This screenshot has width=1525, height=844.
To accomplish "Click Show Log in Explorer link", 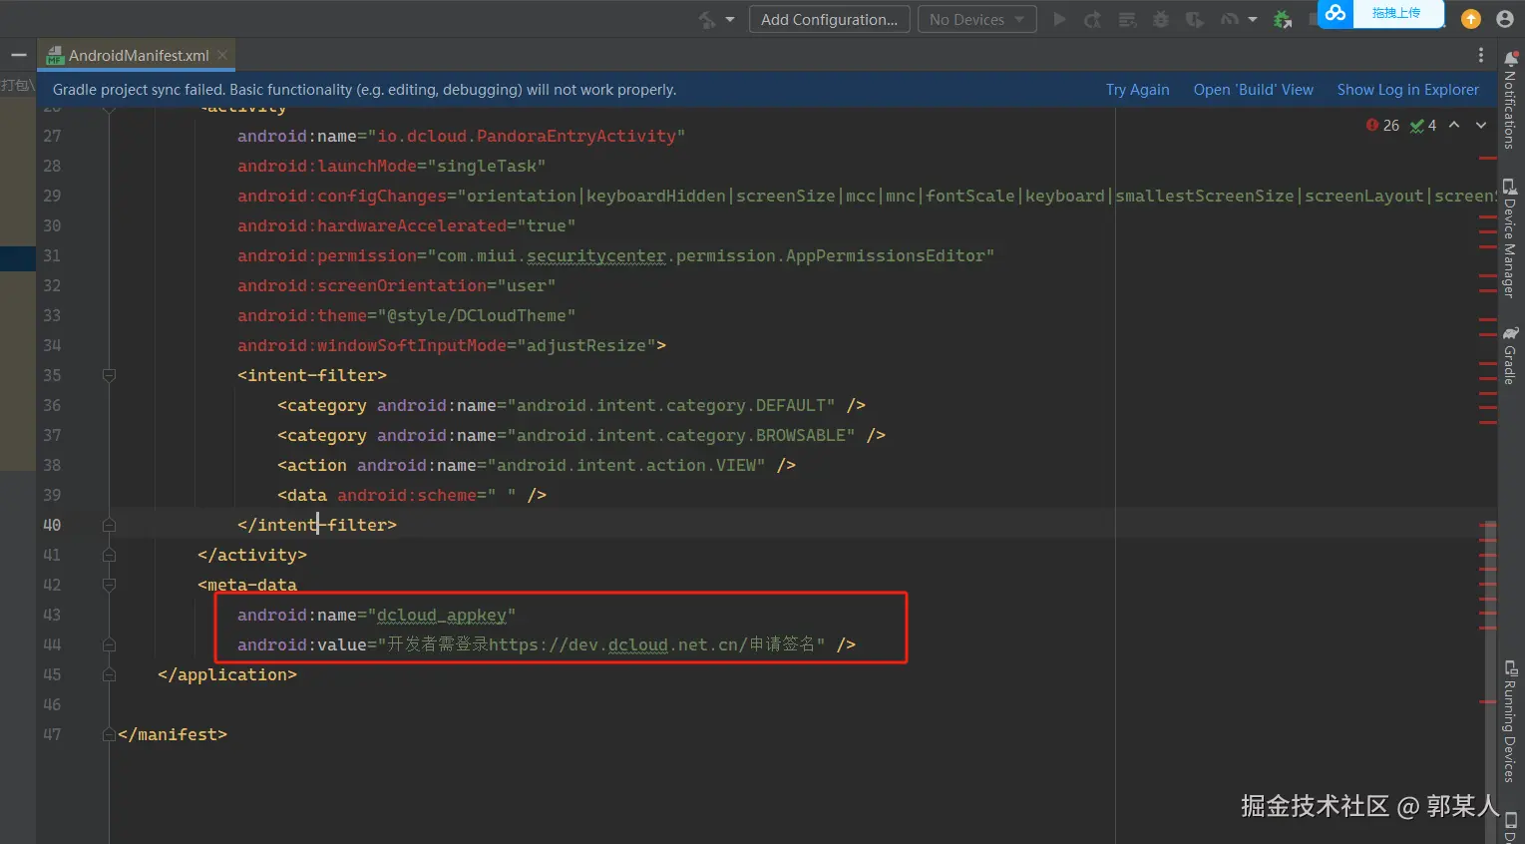I will 1408,90.
